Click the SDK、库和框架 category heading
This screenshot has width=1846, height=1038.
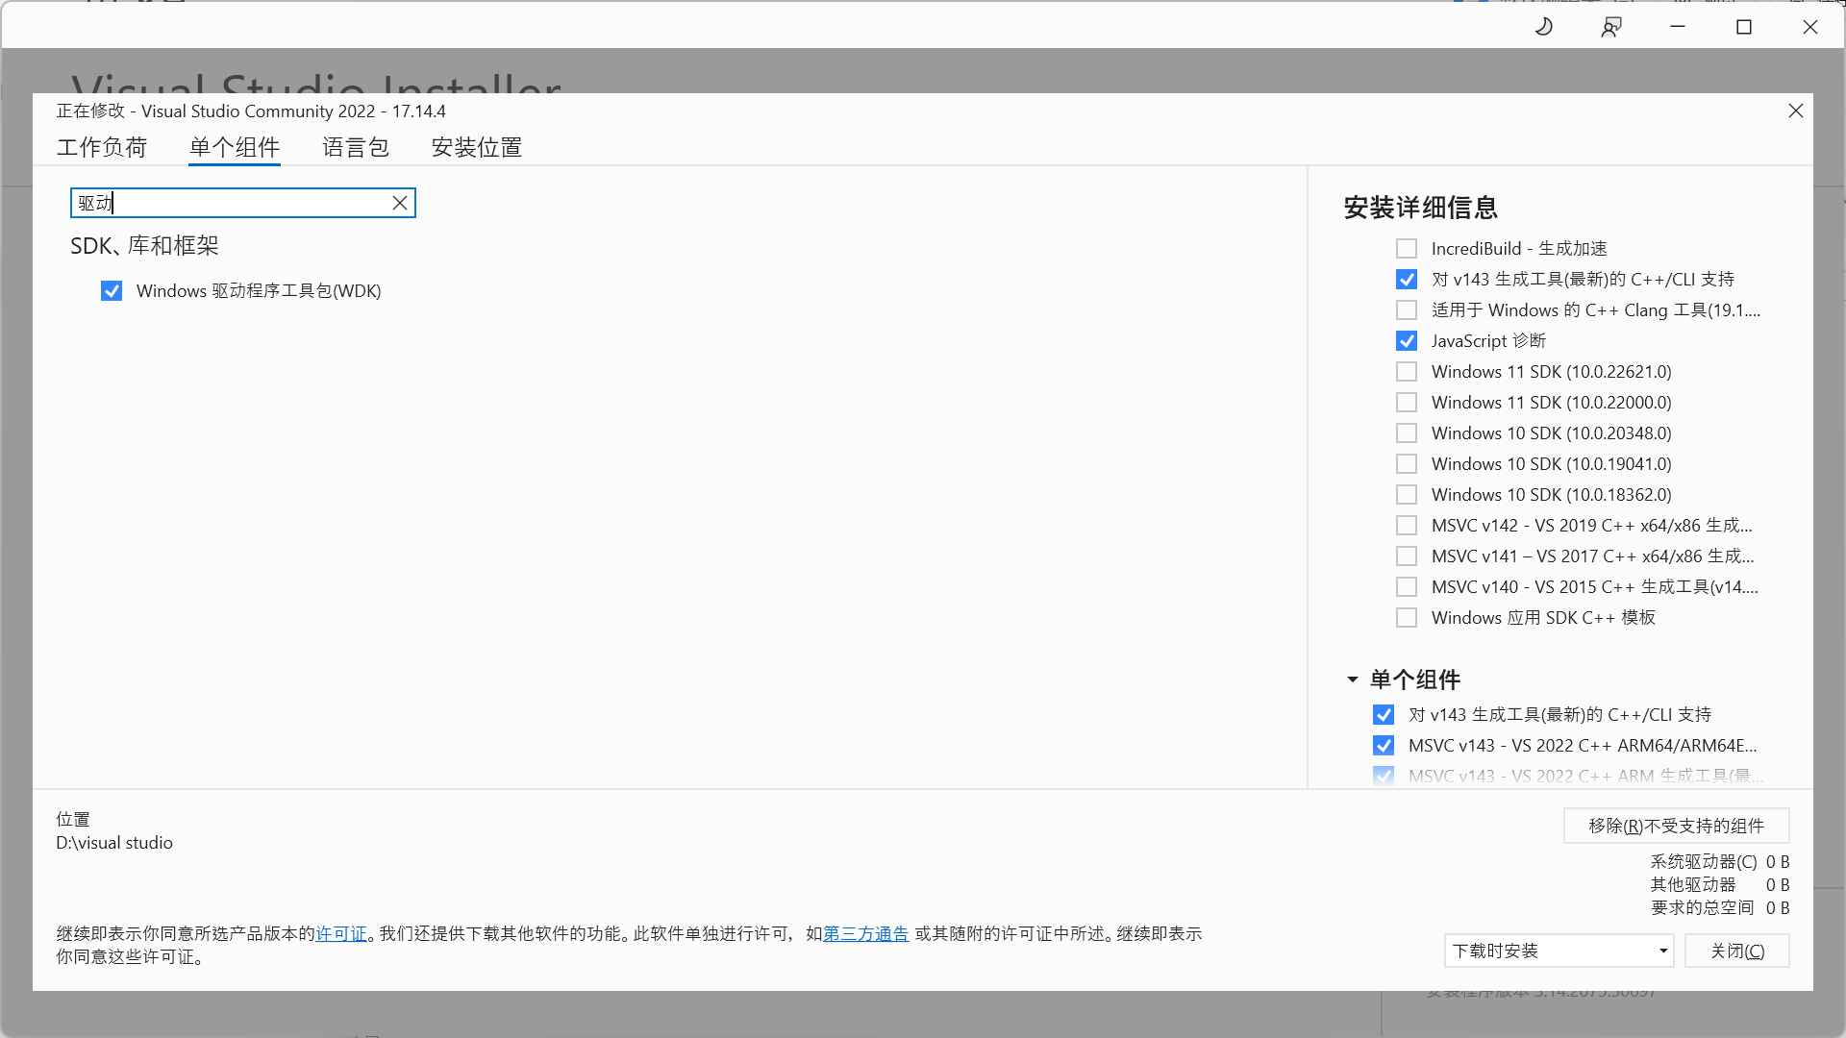point(144,246)
